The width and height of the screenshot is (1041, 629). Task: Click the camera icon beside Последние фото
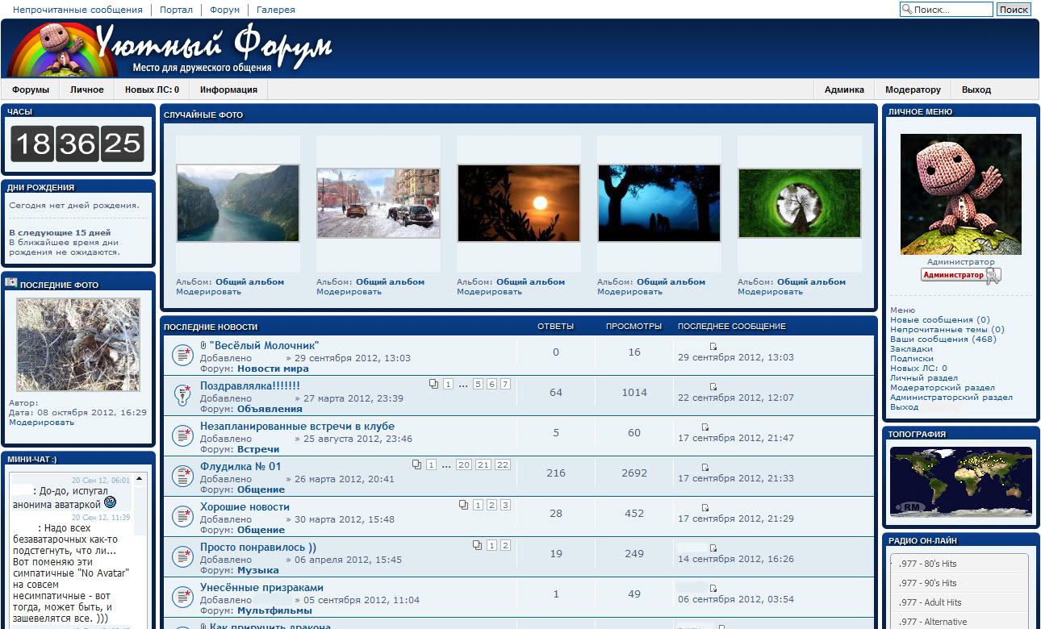11,283
